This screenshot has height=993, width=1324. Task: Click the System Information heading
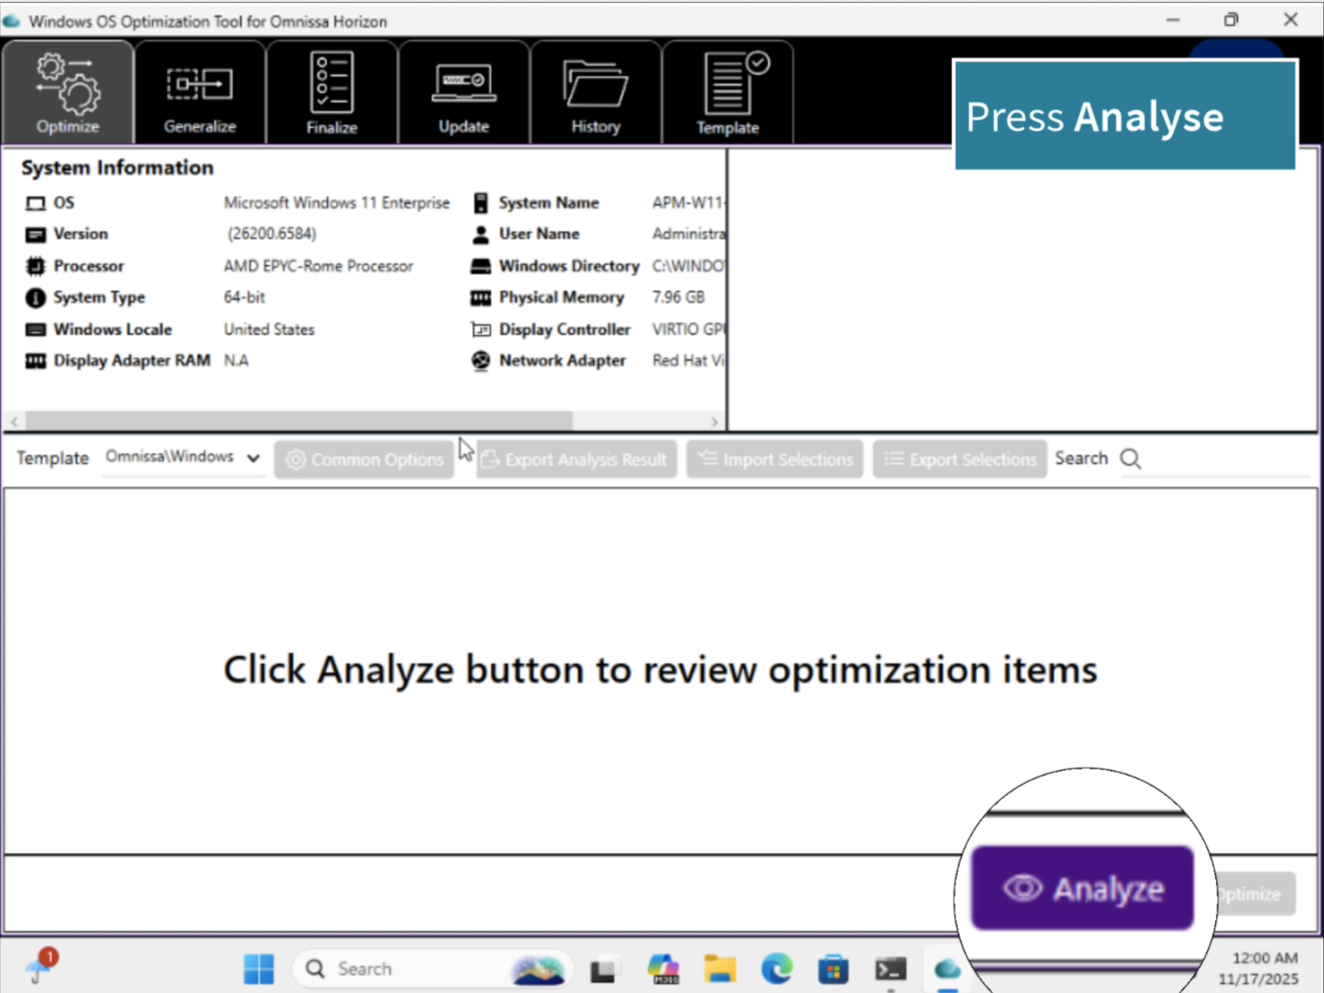117,168
